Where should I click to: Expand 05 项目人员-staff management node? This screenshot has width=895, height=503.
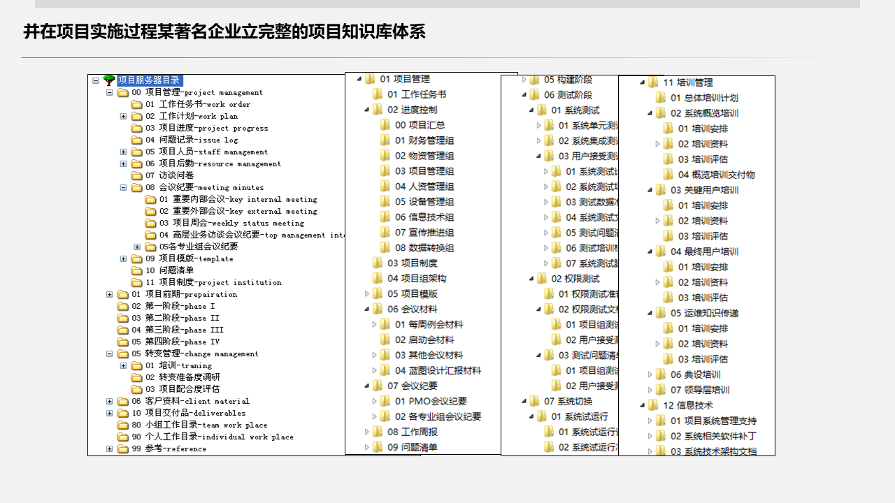(123, 152)
